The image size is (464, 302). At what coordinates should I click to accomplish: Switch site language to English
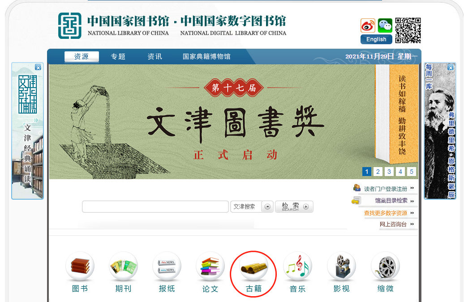click(376, 39)
